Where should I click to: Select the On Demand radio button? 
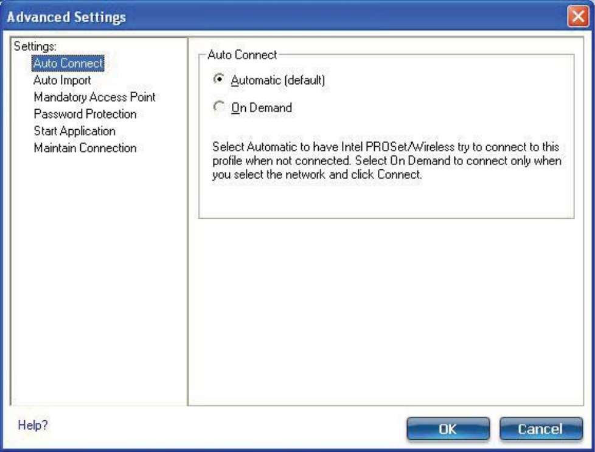(218, 107)
